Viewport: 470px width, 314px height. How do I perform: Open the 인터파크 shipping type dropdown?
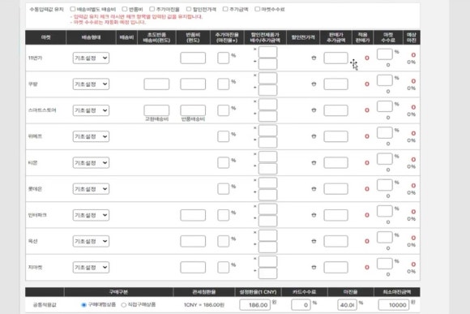pyautogui.click(x=91, y=215)
